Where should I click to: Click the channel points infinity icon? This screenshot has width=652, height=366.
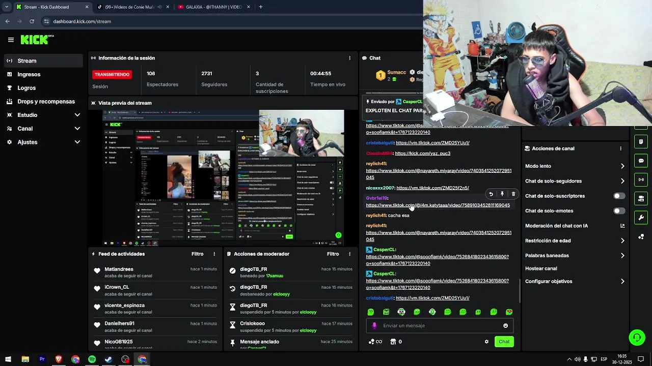(375, 342)
